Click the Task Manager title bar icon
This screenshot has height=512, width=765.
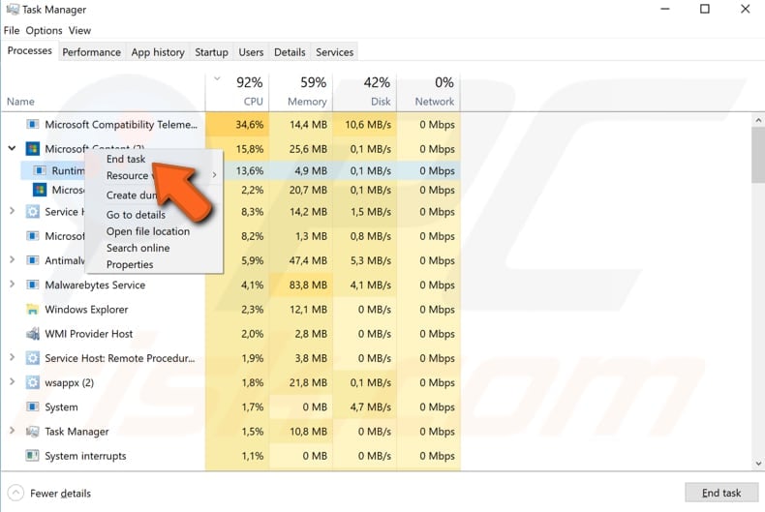click(x=13, y=10)
